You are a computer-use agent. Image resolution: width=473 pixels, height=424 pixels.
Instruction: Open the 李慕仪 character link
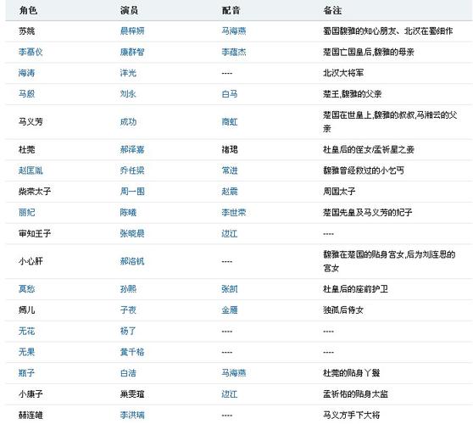pyautogui.click(x=31, y=52)
